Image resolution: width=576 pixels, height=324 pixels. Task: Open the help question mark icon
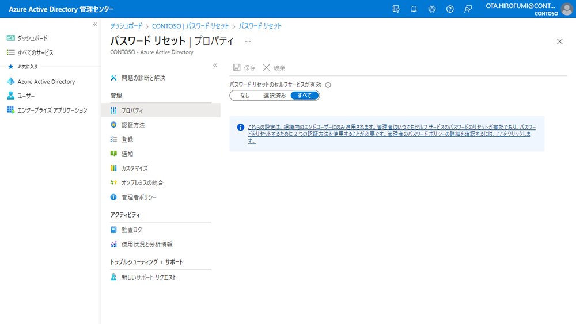(x=450, y=9)
